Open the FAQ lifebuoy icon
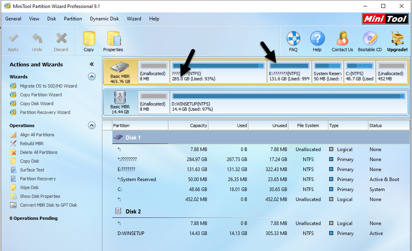The width and height of the screenshot is (412, 251). point(293,39)
